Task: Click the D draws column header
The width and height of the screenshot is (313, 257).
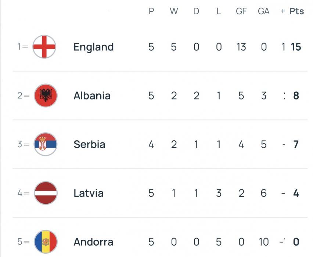Action: click(196, 11)
